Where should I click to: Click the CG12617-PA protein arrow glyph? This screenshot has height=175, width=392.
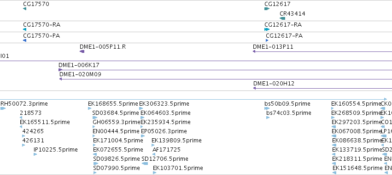pos(267,40)
